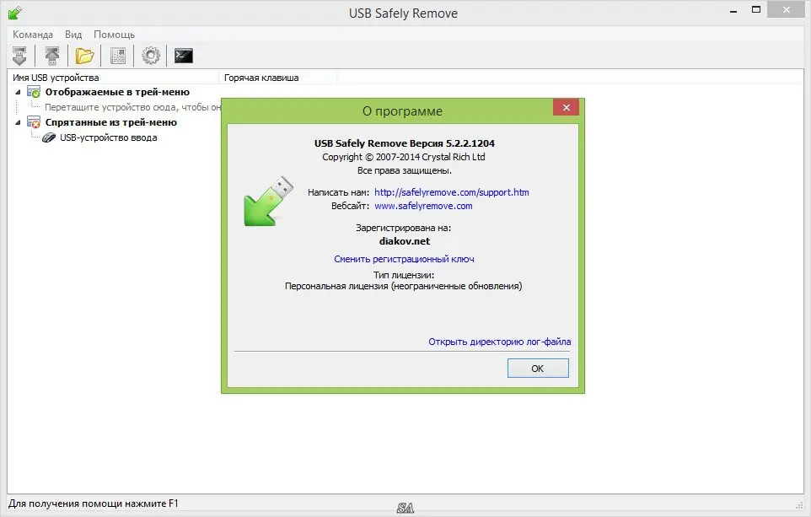This screenshot has height=517, width=811.
Task: Open the www.safelyremove.com website link
Action: tap(423, 206)
